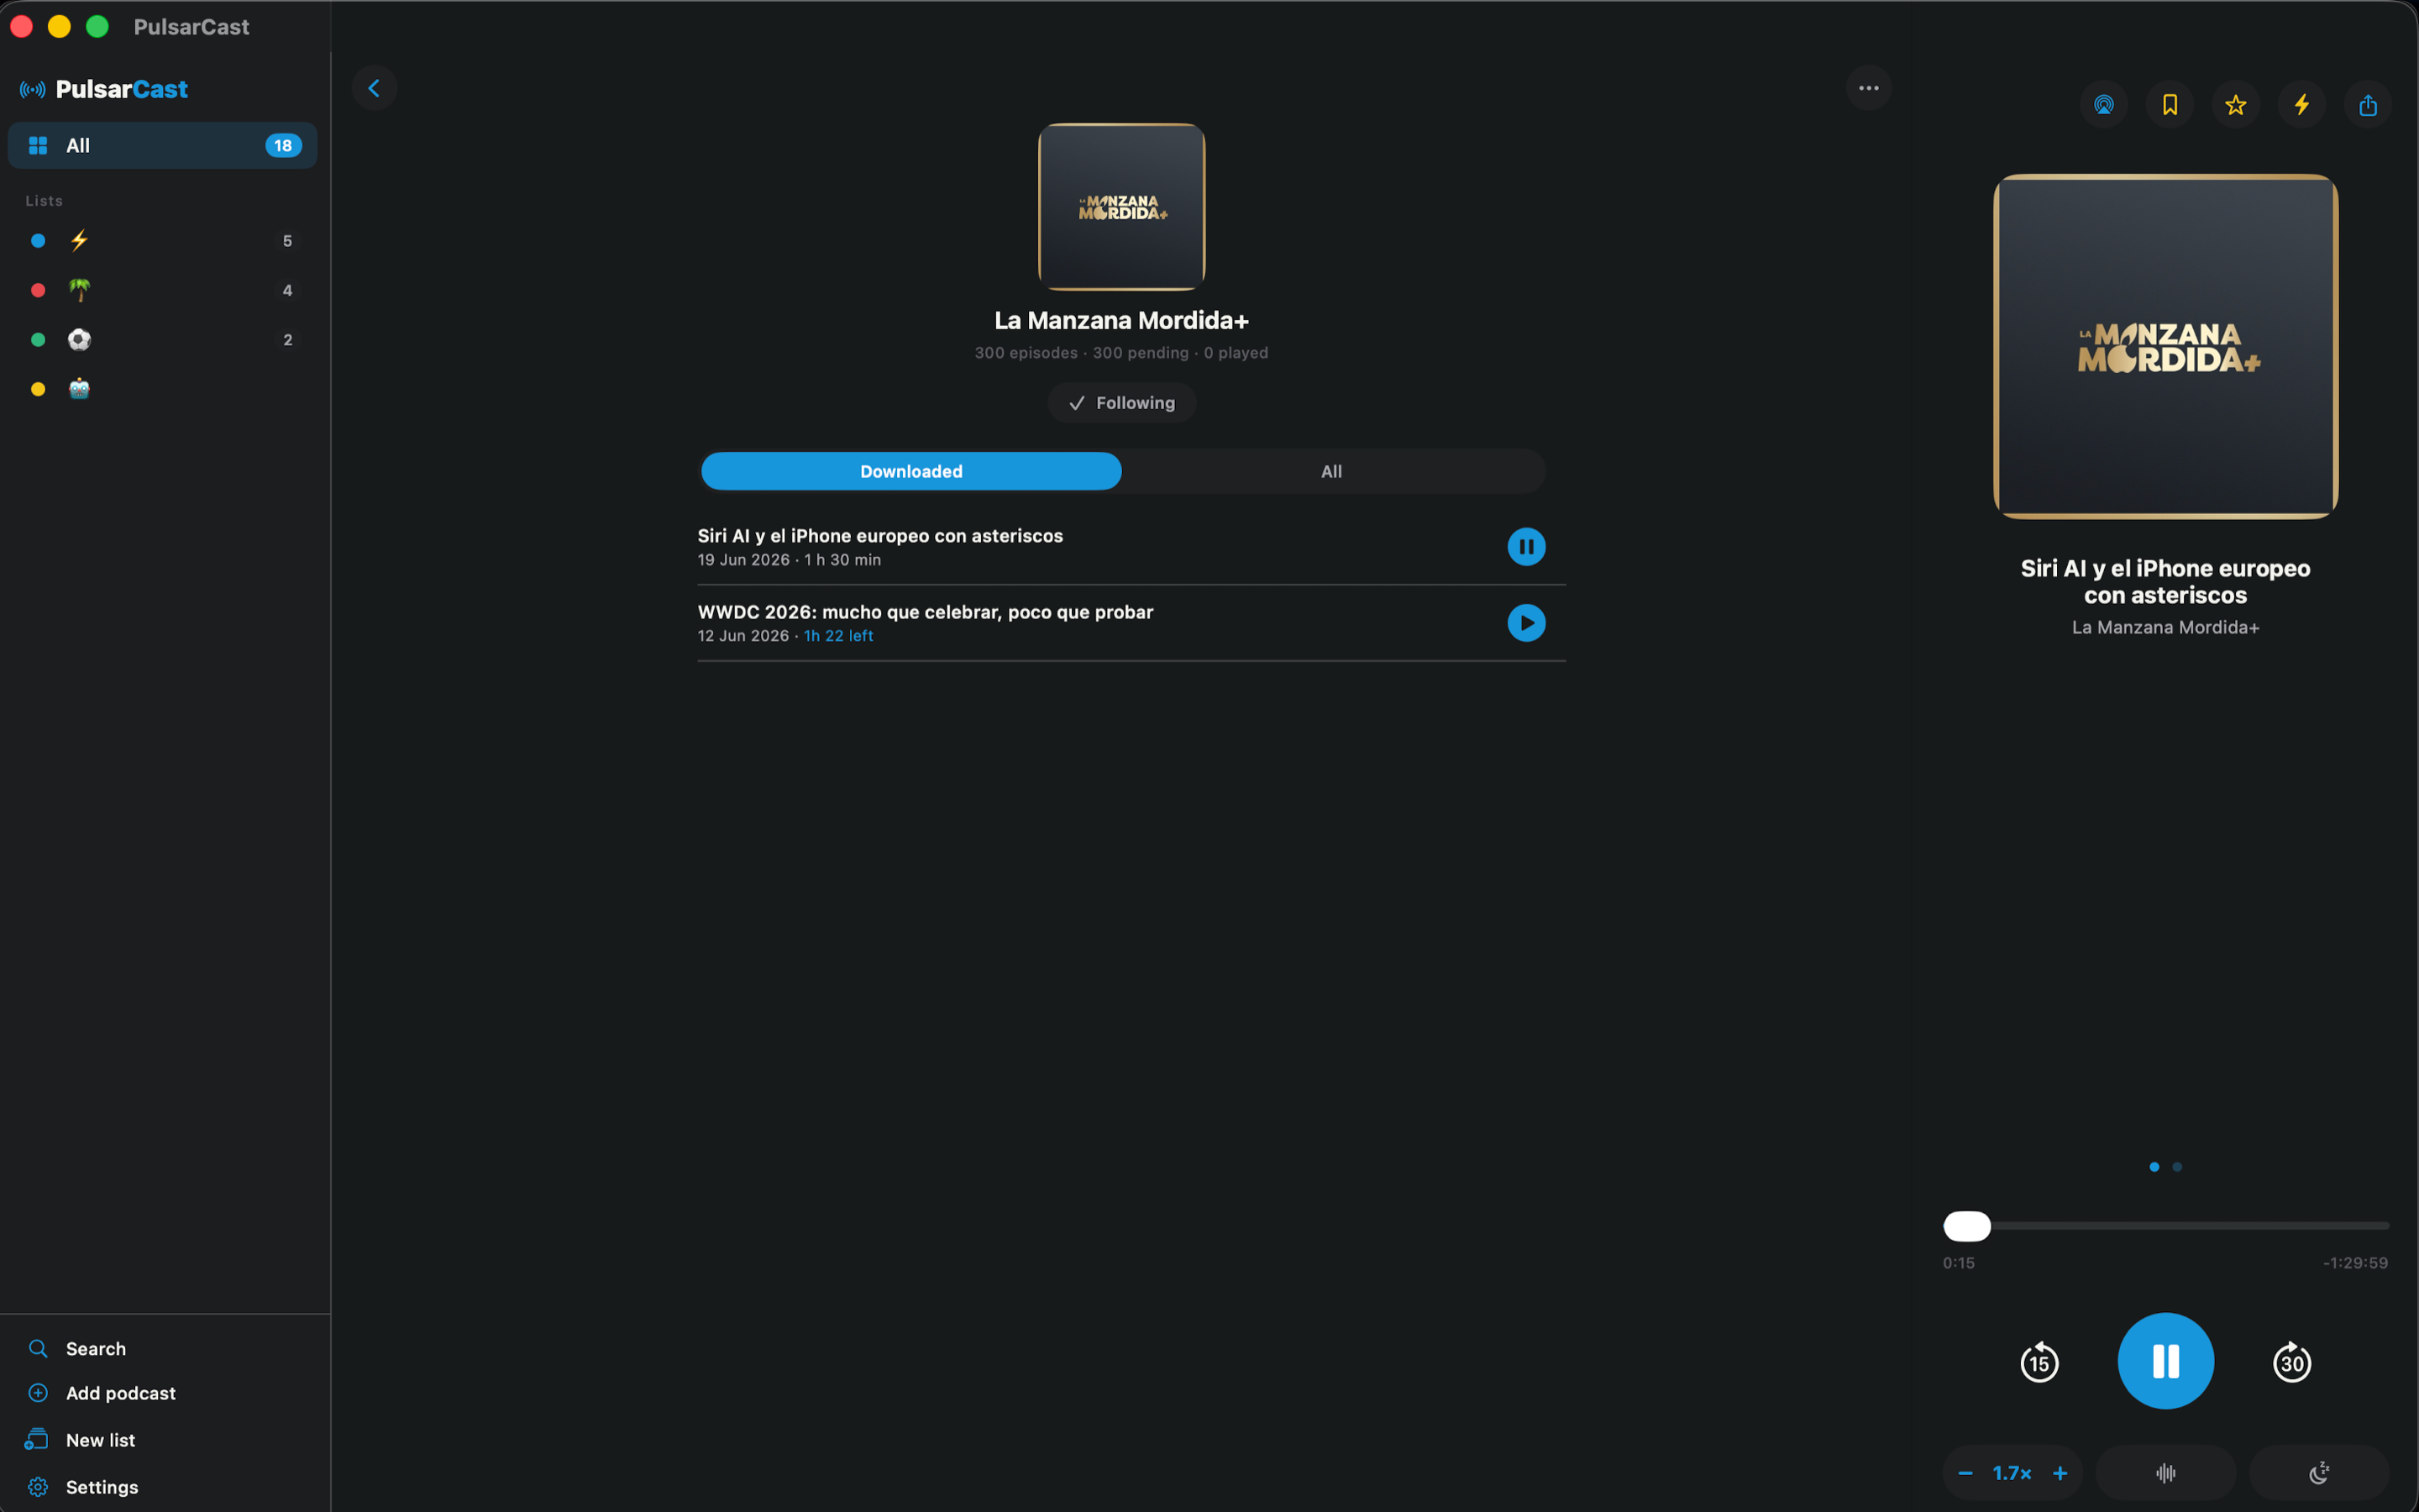2419x1512 pixels.
Task: Click the '1h 22 left' remaining label
Action: (x=838, y=636)
